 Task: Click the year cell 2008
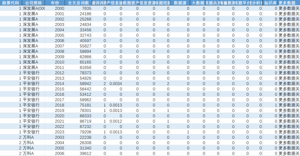tap(55, 51)
